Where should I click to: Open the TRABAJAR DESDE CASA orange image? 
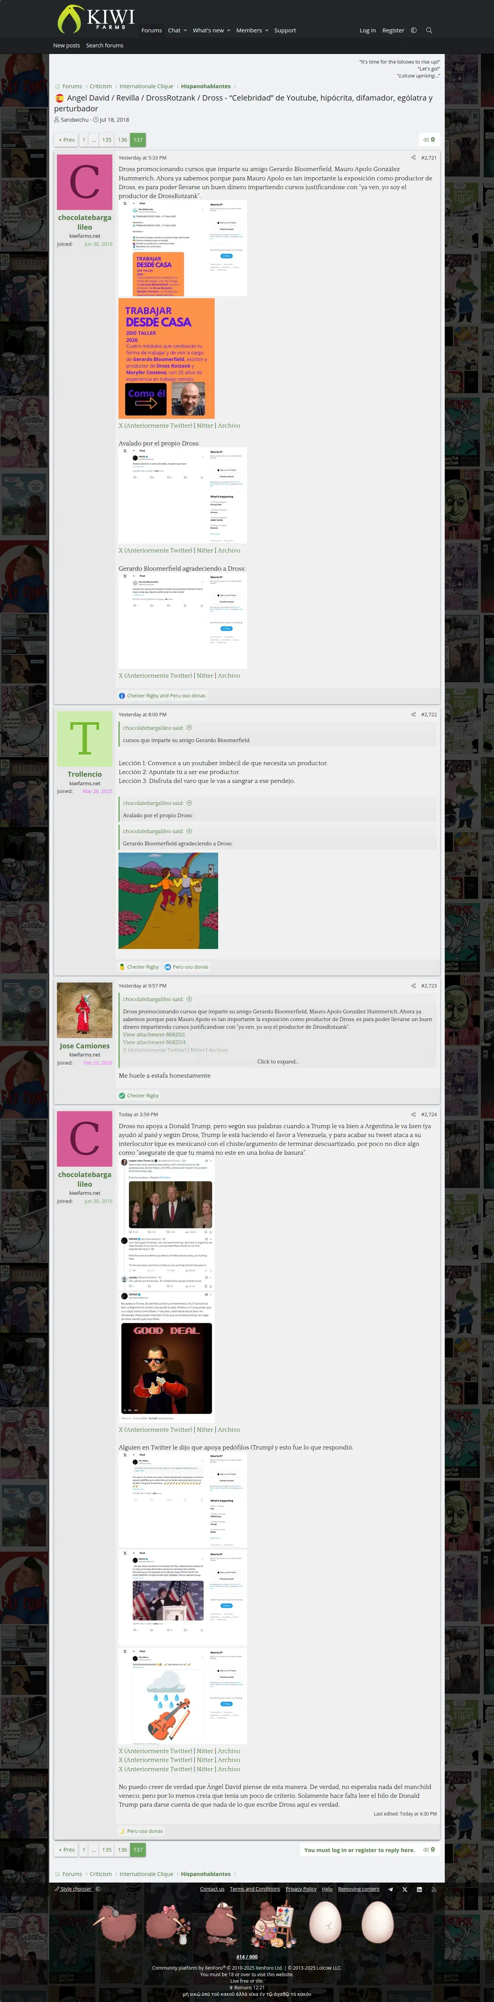(166, 358)
